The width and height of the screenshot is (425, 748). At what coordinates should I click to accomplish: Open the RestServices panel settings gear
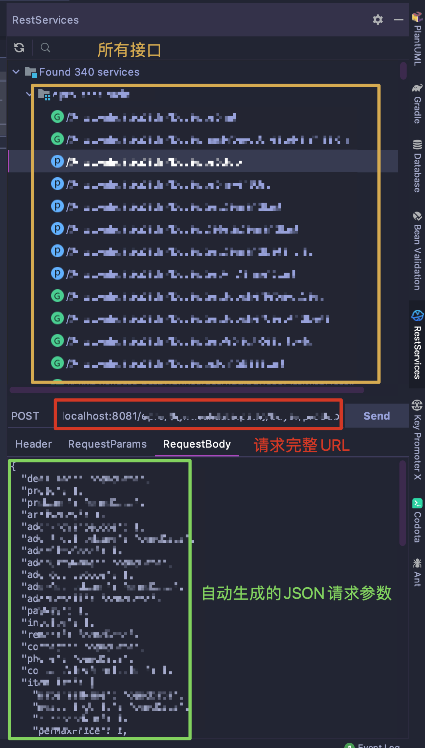pos(377,20)
